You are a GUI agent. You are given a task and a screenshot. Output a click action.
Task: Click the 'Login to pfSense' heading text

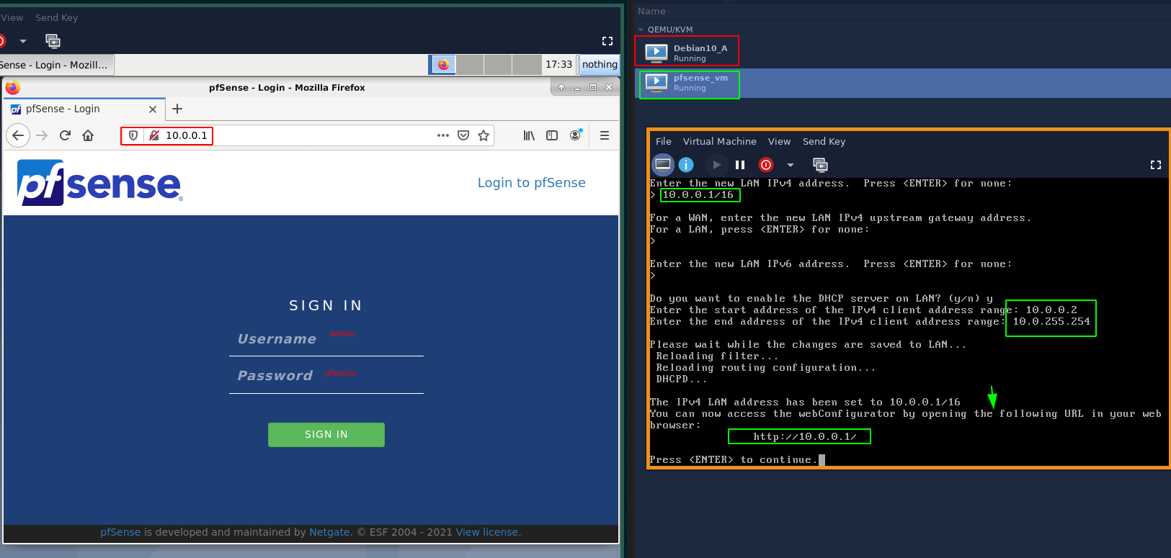coord(532,183)
